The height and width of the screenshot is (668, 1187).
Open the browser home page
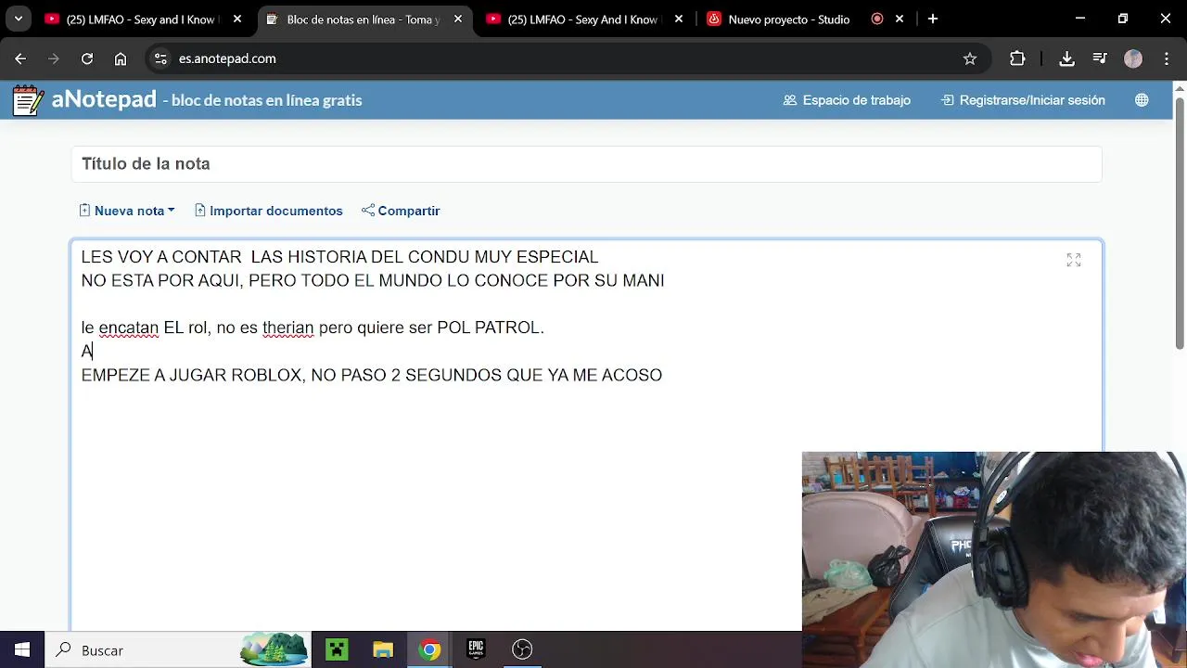[121, 58]
